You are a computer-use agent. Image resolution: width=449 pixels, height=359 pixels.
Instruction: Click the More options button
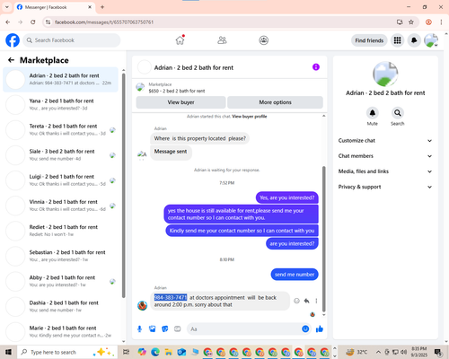275,102
